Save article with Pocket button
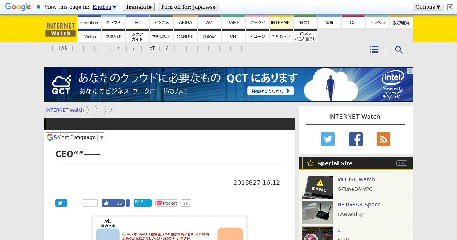457x240 pixels. [x=167, y=203]
